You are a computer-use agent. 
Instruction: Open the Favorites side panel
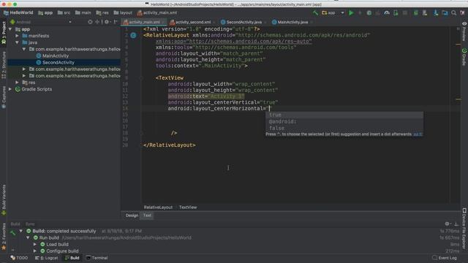click(x=4, y=237)
